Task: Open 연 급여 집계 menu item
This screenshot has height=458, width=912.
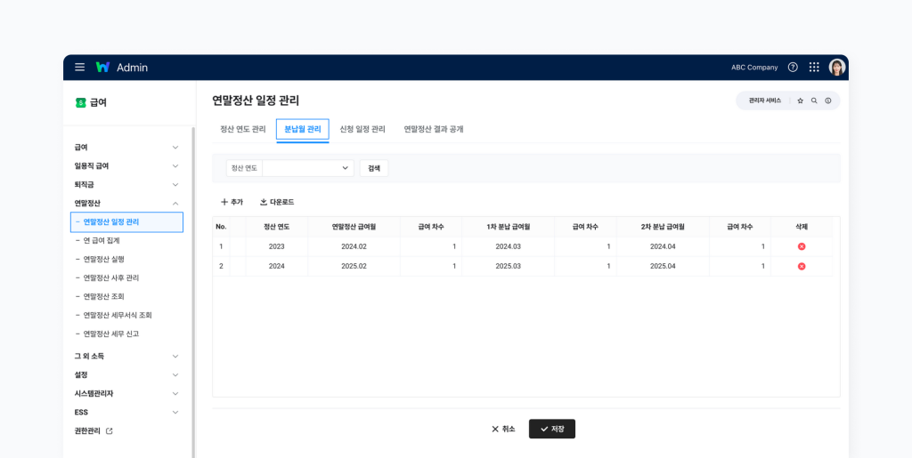Action: (102, 240)
